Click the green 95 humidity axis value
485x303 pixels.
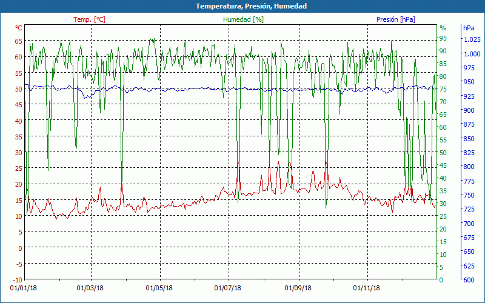point(443,38)
